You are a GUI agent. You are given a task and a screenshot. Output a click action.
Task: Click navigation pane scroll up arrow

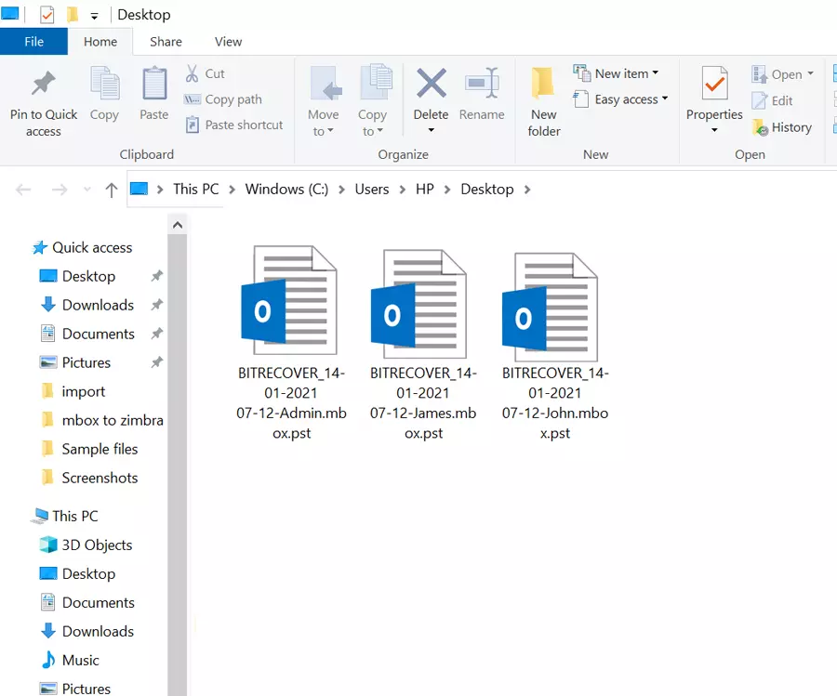(x=178, y=225)
